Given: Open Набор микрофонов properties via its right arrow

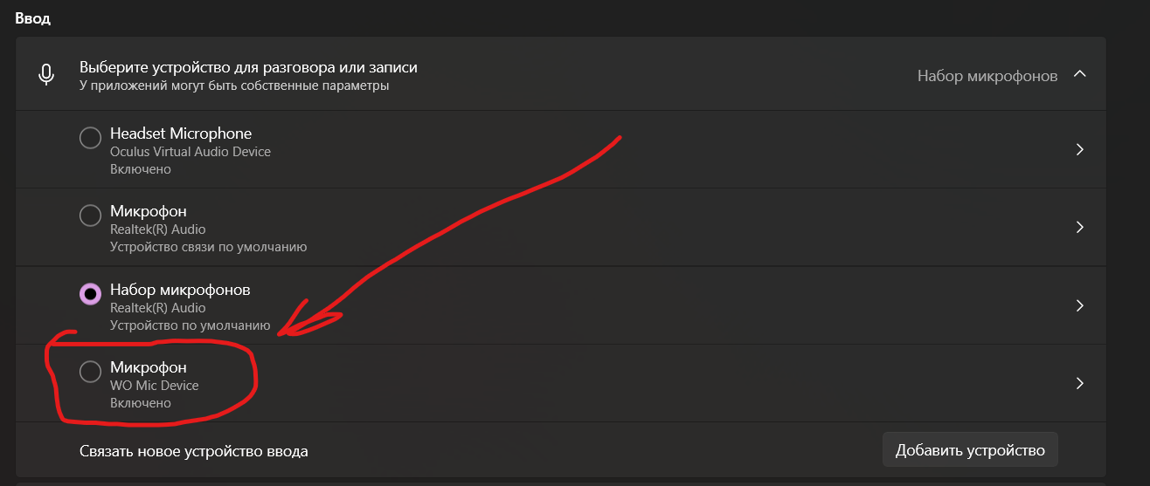Looking at the screenshot, I should coord(1079,305).
